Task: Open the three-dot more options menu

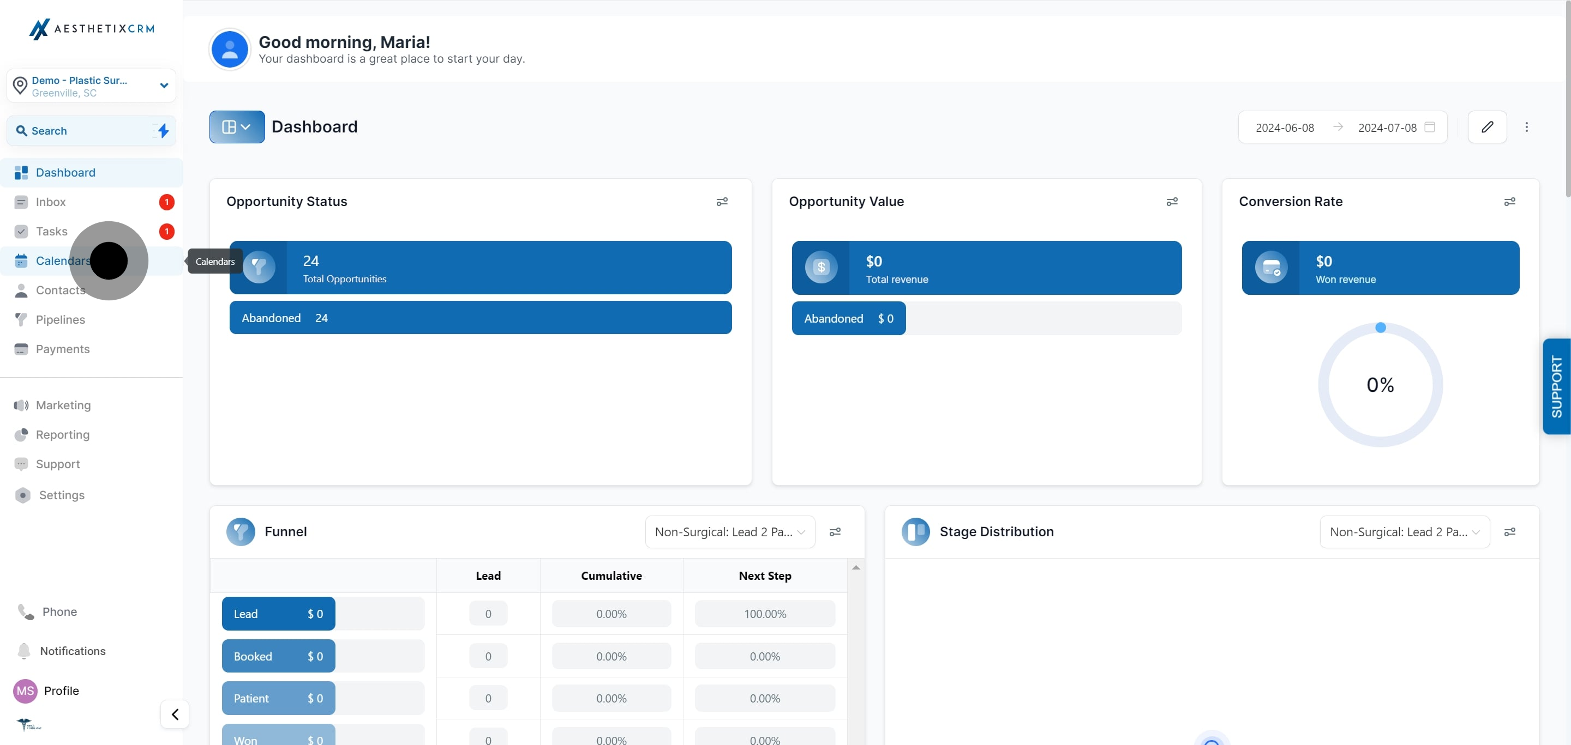Action: point(1526,126)
